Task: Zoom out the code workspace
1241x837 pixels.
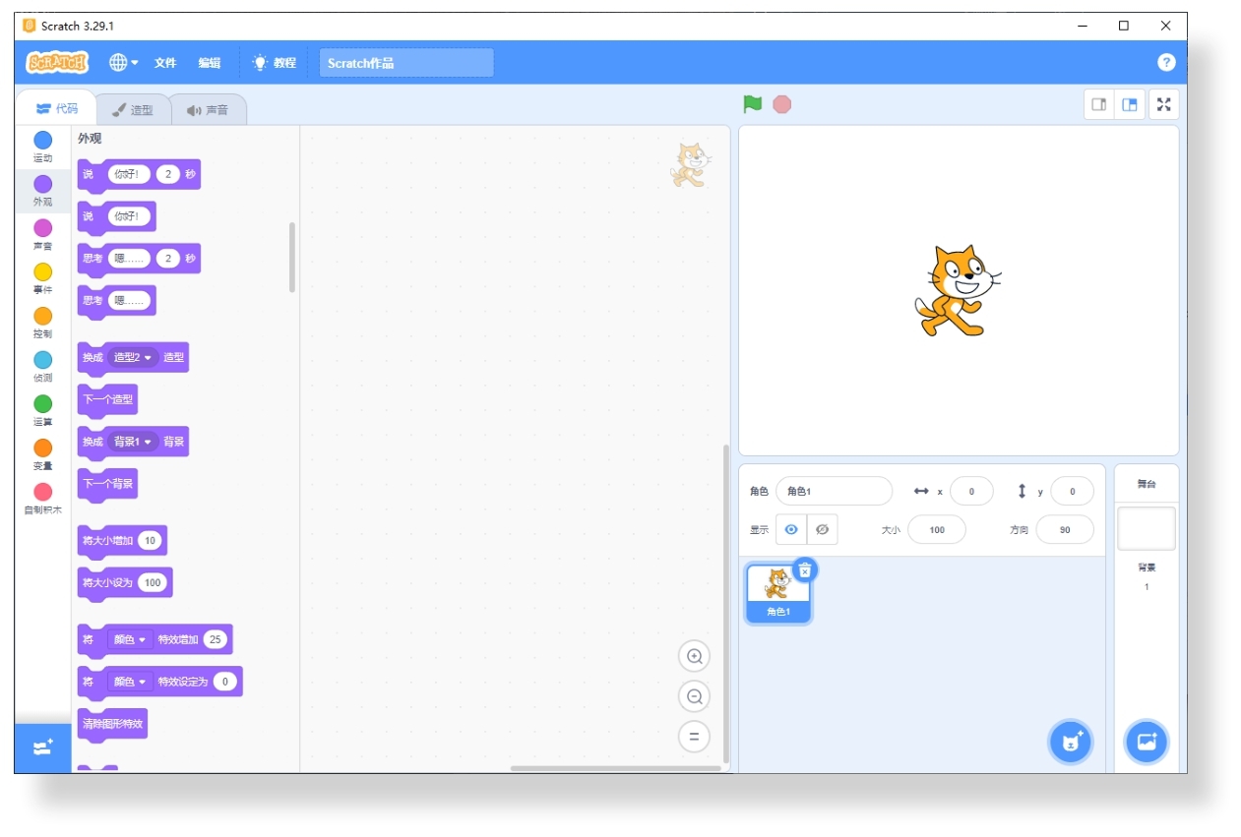Action: click(694, 697)
